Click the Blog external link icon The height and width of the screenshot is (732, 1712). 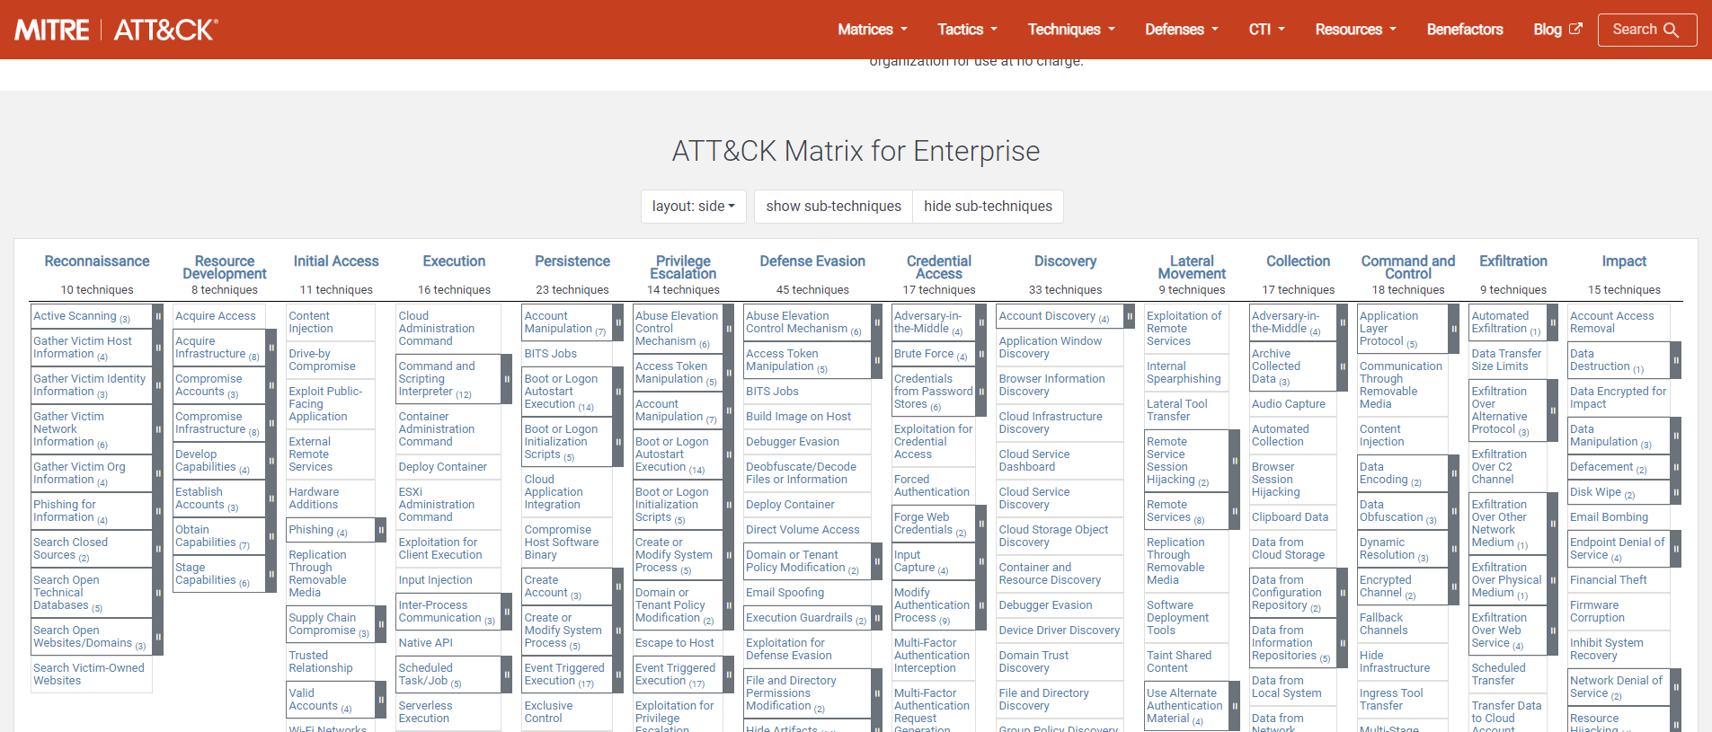tap(1575, 29)
